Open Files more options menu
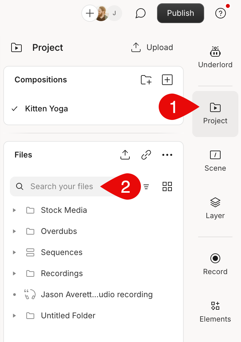 (x=167, y=155)
